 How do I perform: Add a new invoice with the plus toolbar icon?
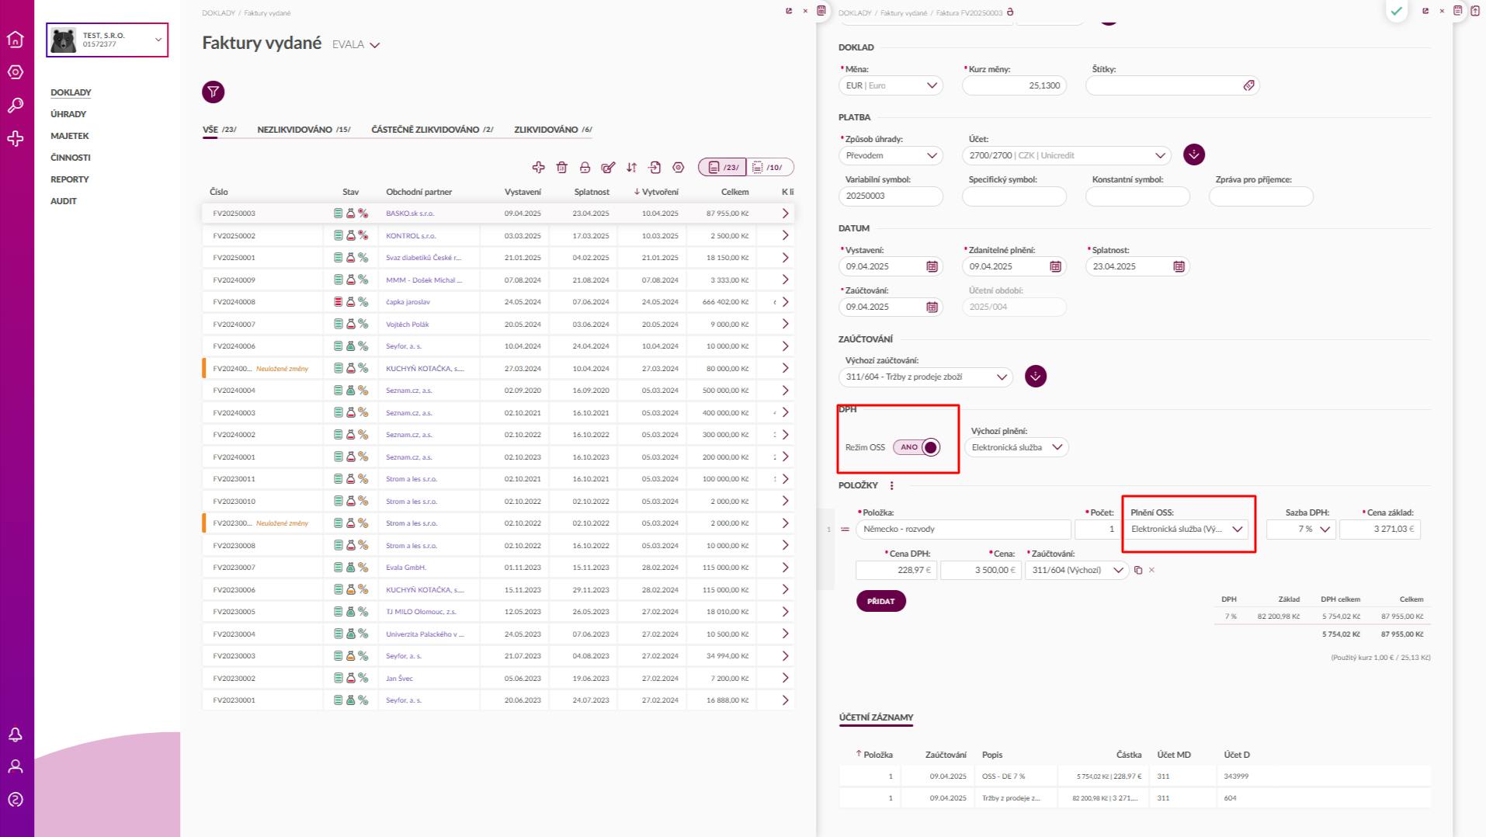[538, 167]
